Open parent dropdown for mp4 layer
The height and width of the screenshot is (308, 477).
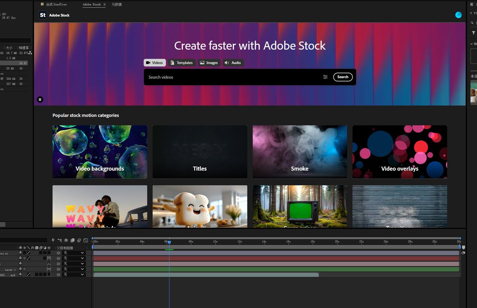click(x=74, y=275)
